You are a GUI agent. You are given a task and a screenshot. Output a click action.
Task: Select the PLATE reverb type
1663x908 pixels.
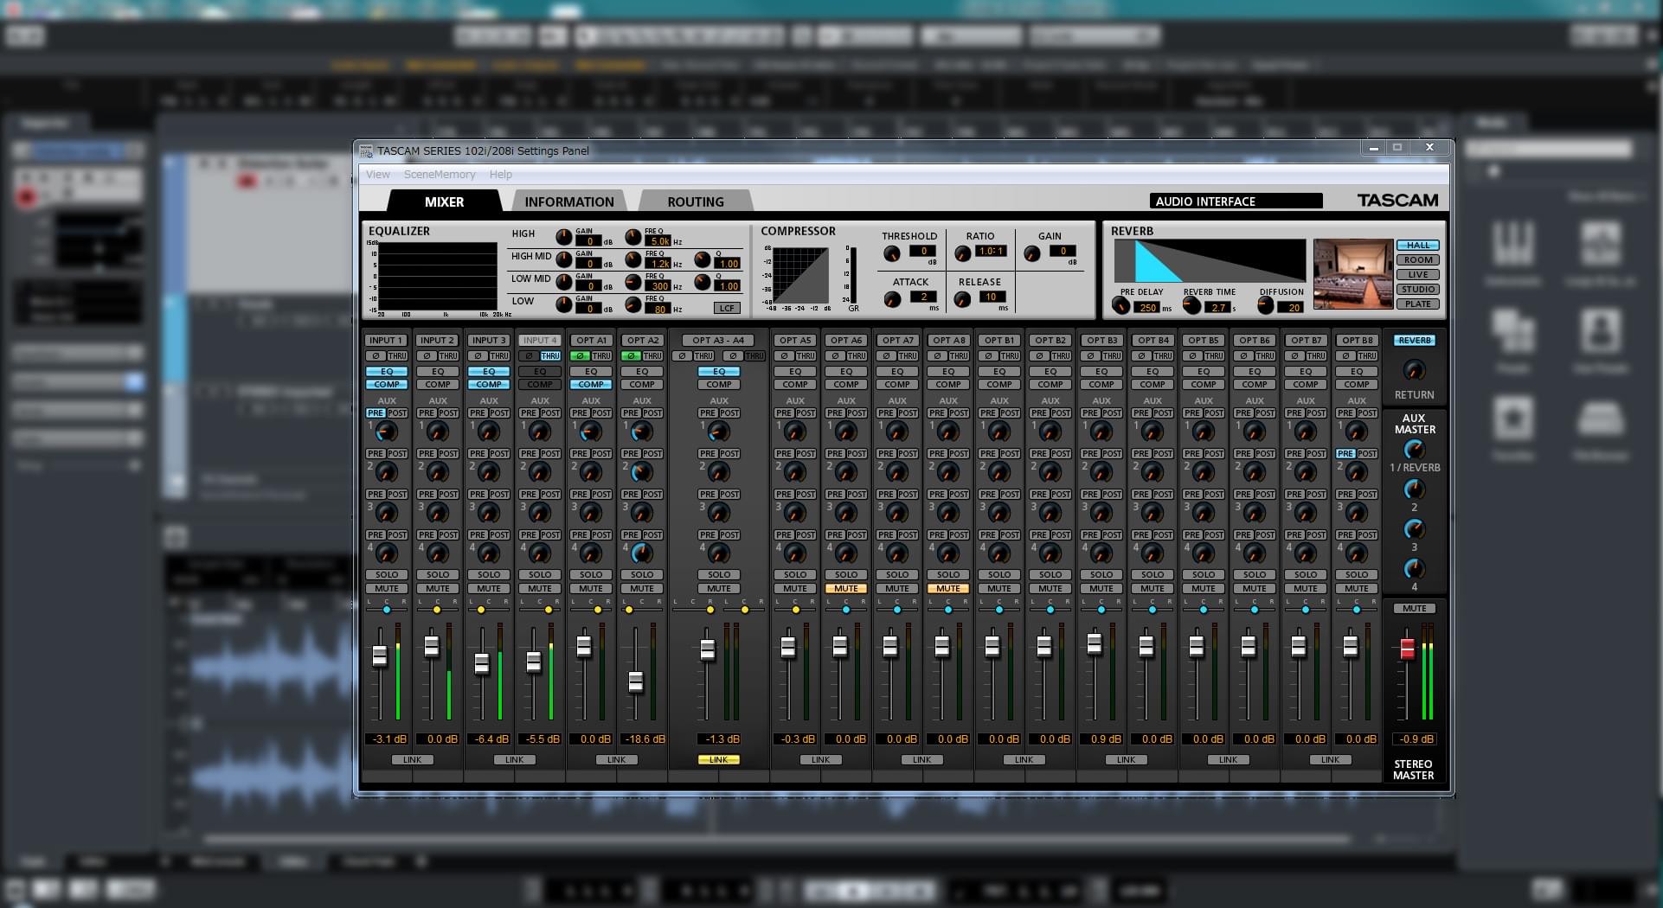point(1418,304)
